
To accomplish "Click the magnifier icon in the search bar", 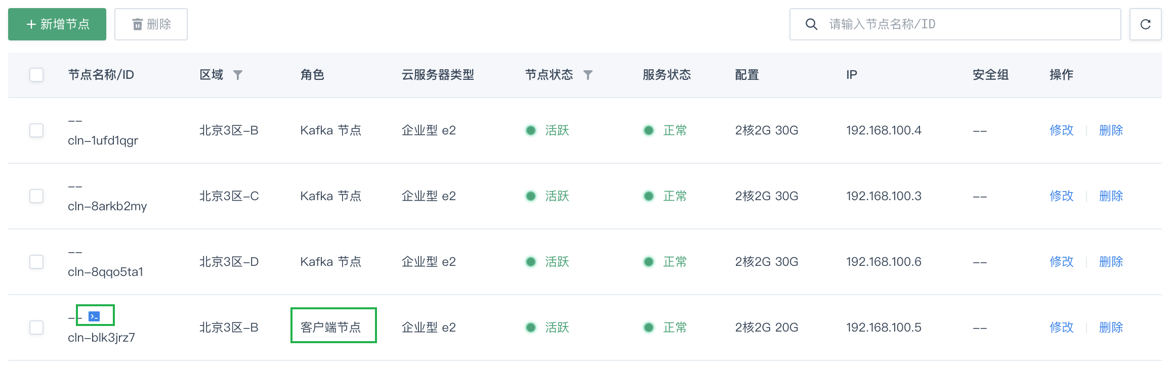I will tap(812, 24).
